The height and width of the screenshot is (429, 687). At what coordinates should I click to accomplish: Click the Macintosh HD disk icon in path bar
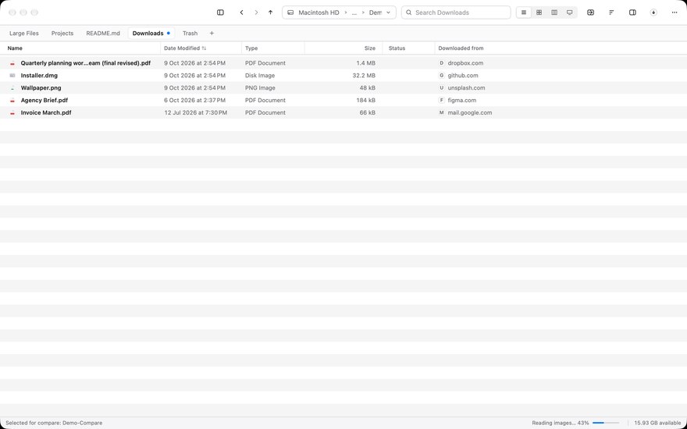point(290,12)
